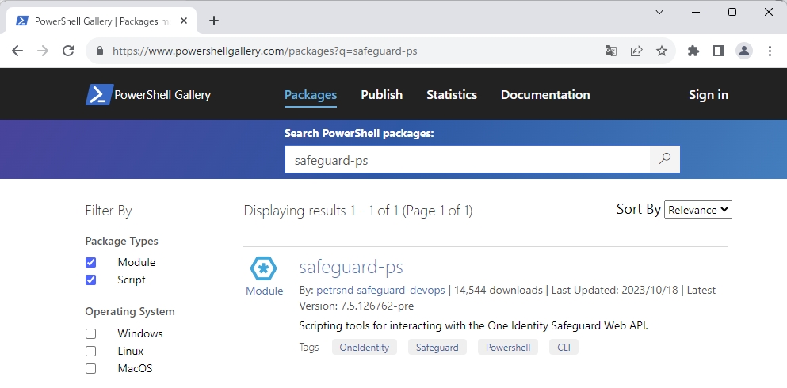Open the safeguard-ps package title link
The height and width of the screenshot is (388, 787).
click(x=351, y=267)
